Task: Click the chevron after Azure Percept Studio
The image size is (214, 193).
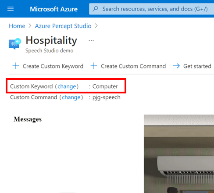Action: tap(96, 26)
